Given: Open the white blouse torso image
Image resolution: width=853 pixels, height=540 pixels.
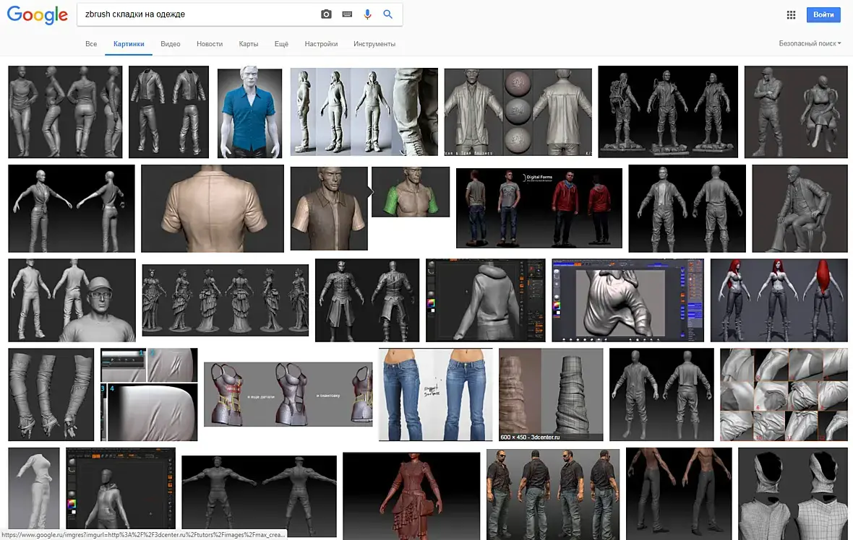Looking at the screenshot, I should click(34, 488).
